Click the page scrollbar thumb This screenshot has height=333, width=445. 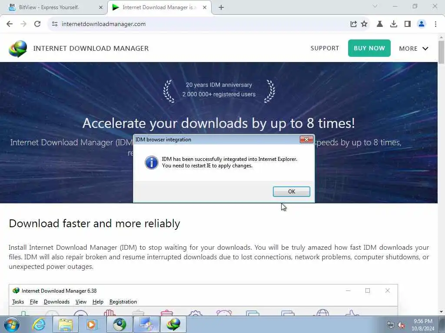(442, 52)
